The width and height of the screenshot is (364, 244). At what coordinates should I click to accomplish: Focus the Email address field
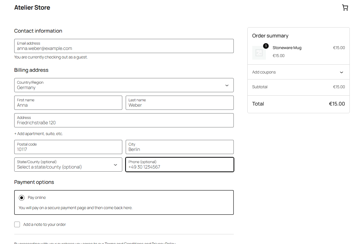124,46
